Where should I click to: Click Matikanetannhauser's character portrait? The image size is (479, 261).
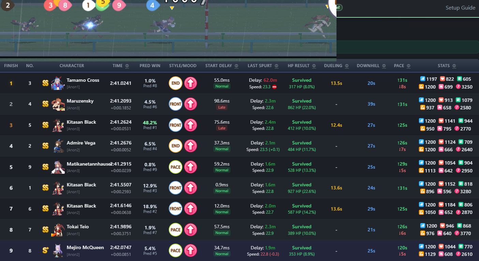58,167
